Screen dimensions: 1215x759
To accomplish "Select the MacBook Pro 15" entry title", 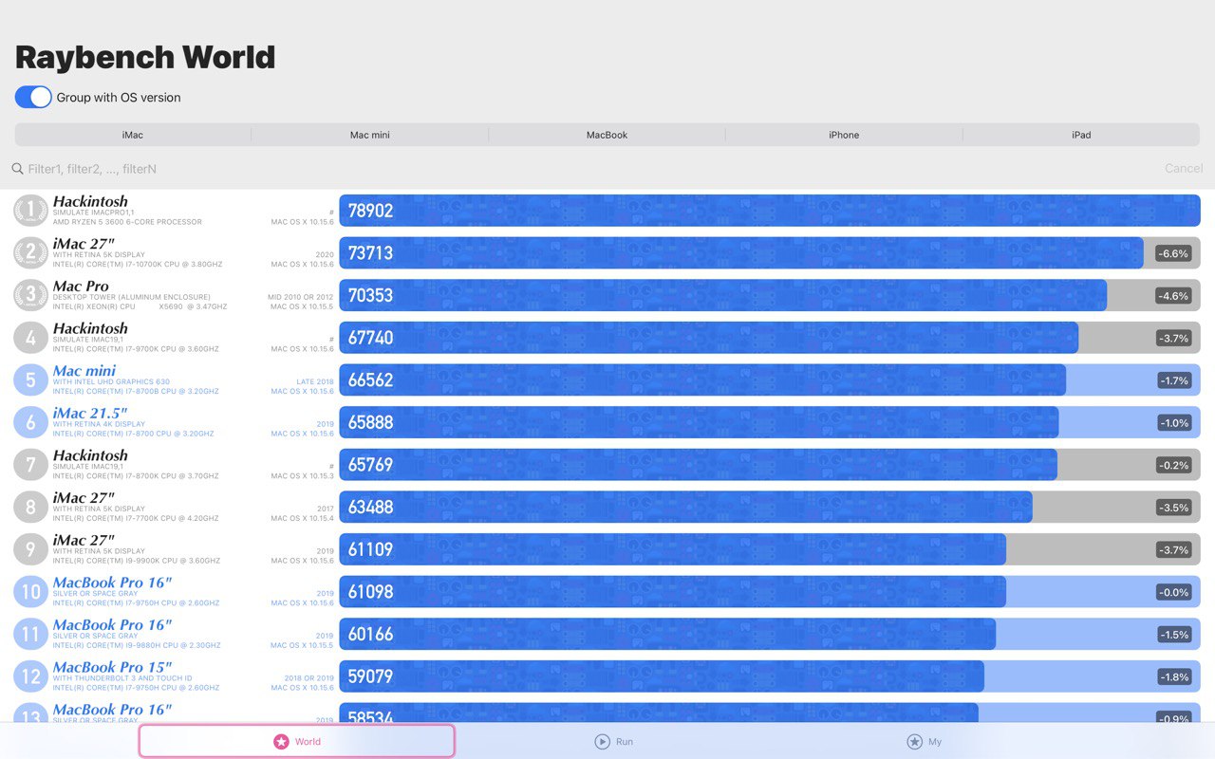I will (x=112, y=667).
